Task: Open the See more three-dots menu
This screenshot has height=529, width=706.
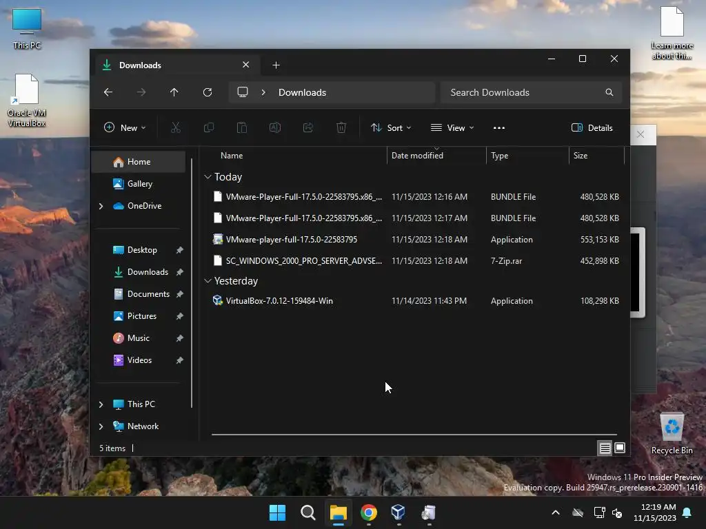Action: click(x=499, y=127)
